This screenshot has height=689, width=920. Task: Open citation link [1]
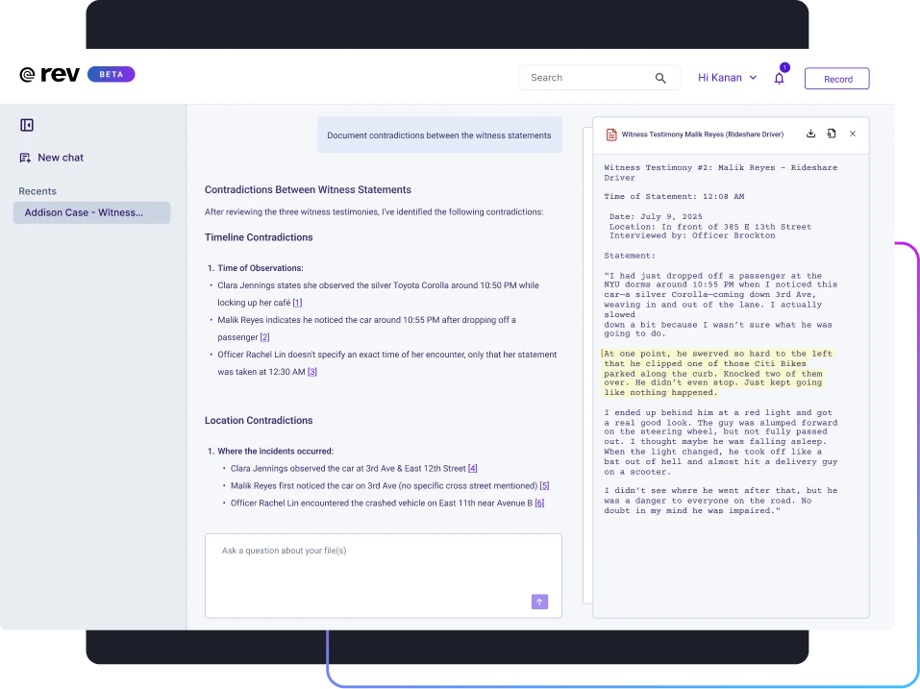click(x=297, y=303)
